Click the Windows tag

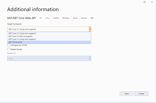tap(66, 18)
